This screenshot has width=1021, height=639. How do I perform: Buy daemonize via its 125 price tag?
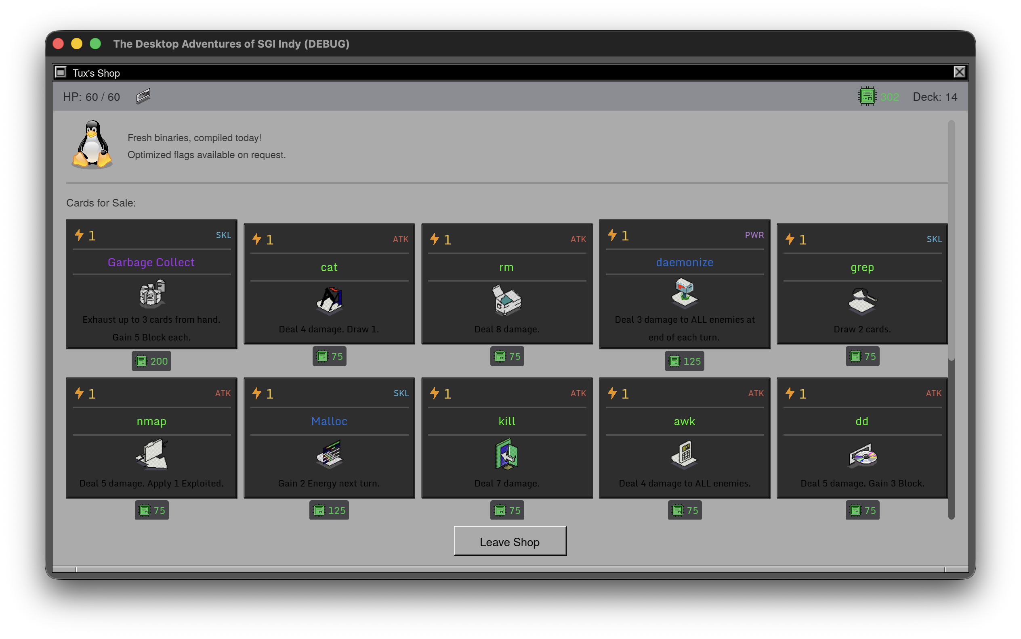coord(684,361)
